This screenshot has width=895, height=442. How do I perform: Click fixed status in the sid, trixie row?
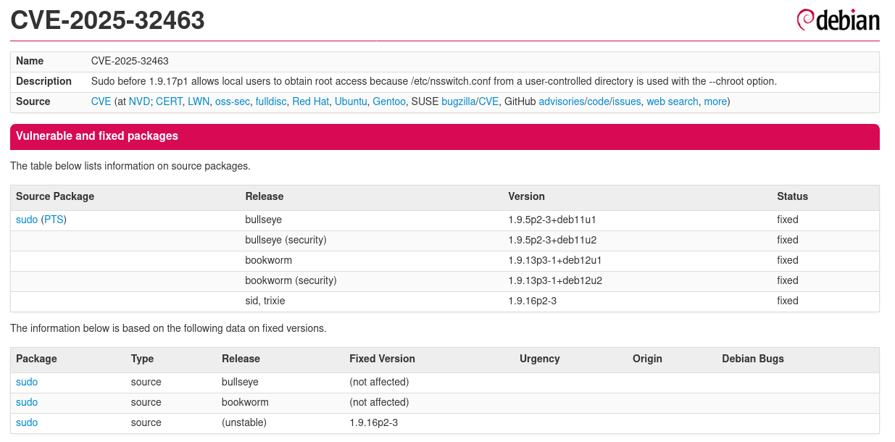pyautogui.click(x=788, y=301)
